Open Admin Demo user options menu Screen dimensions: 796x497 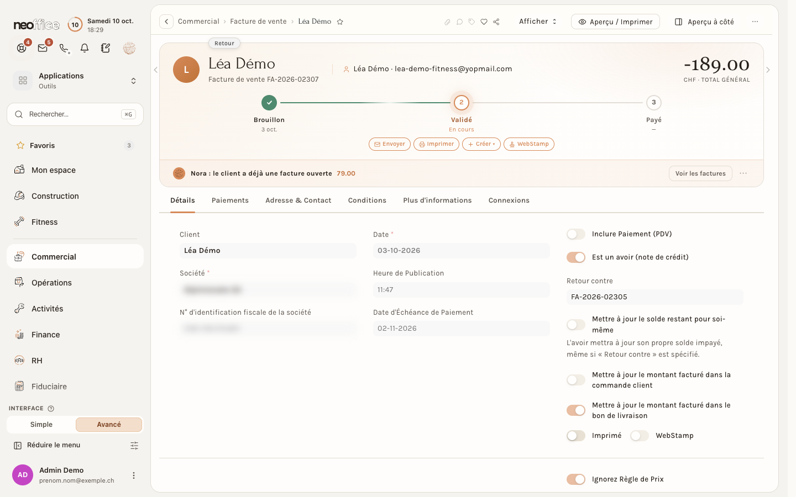pos(133,475)
